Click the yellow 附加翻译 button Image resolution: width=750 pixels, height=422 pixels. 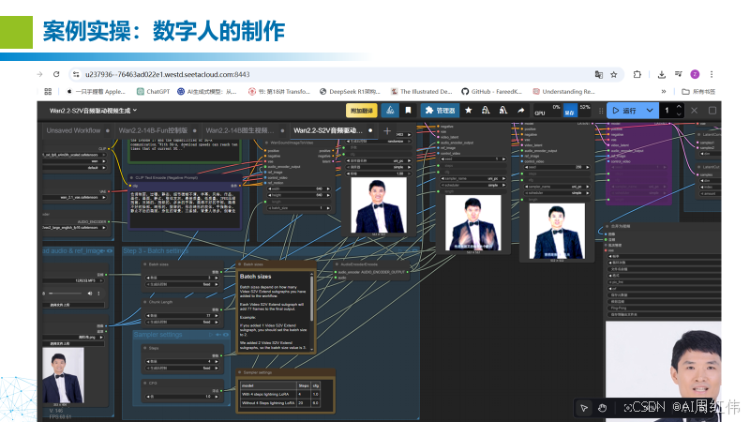[362, 111]
